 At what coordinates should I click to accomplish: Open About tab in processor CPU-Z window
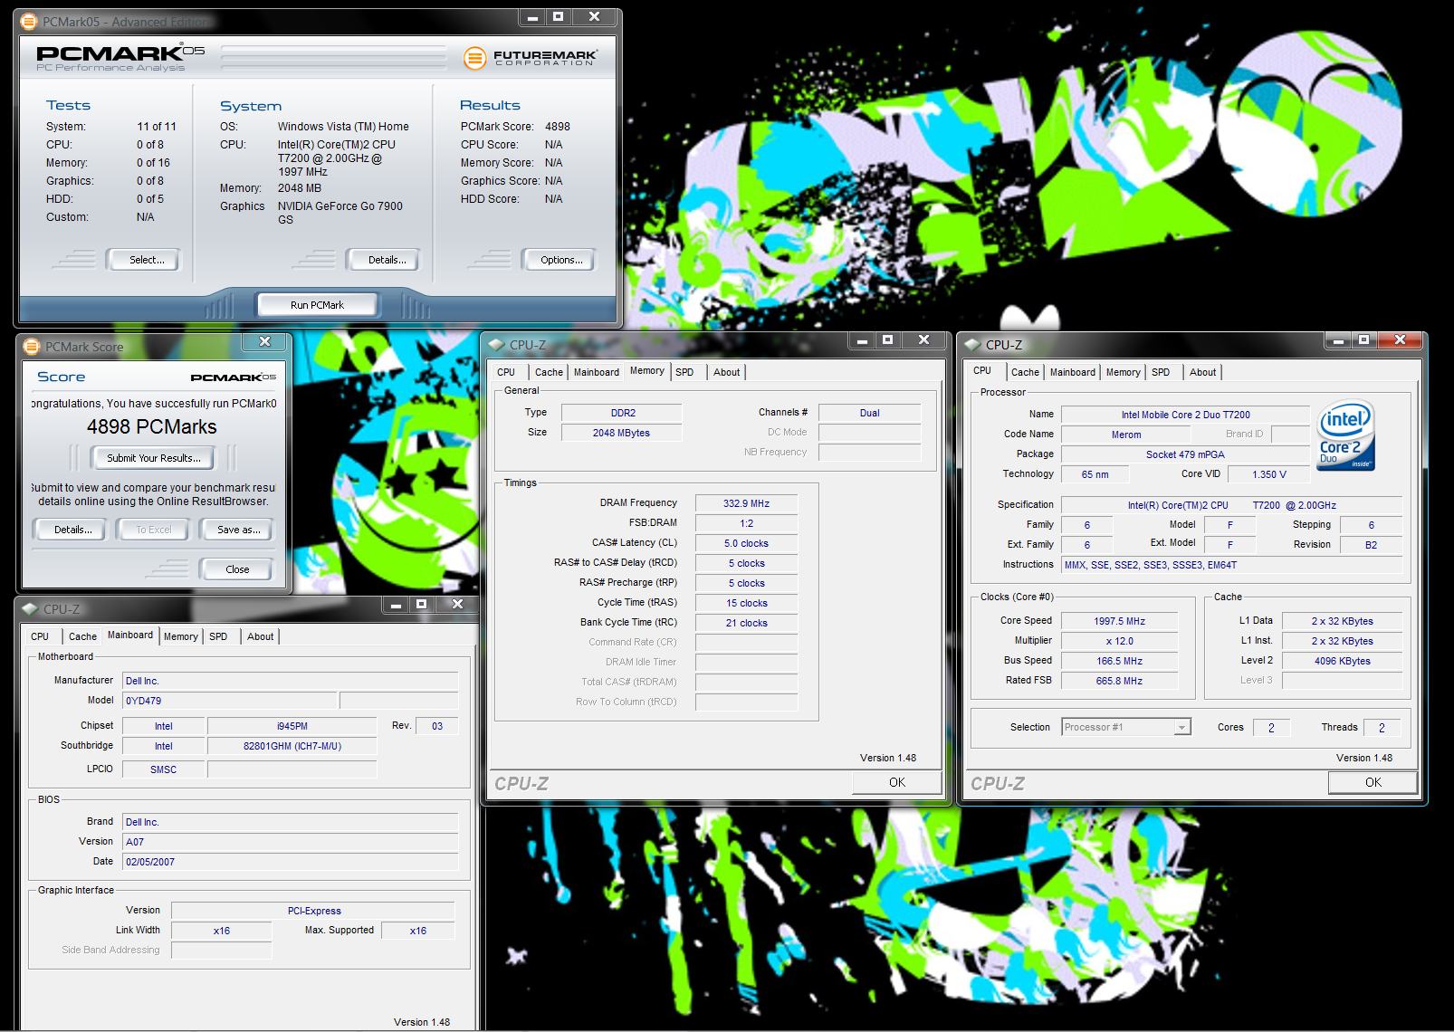[1202, 372]
